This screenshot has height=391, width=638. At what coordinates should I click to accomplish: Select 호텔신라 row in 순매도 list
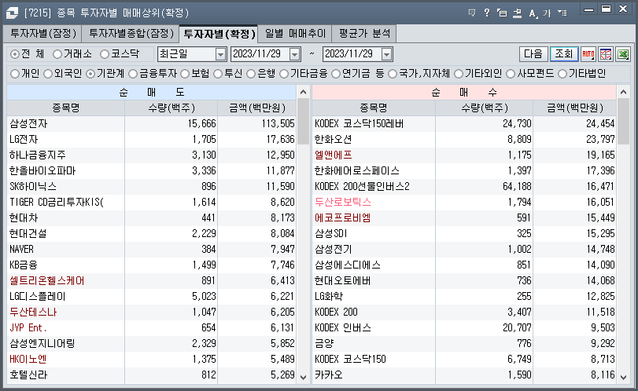point(151,375)
